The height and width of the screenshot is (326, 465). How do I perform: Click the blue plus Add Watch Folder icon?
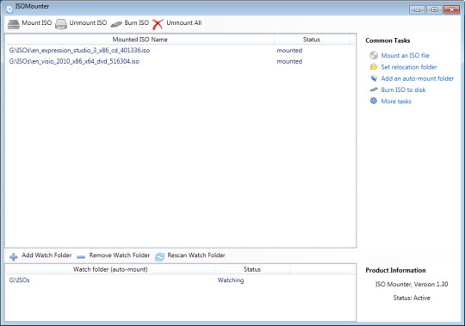(x=13, y=256)
